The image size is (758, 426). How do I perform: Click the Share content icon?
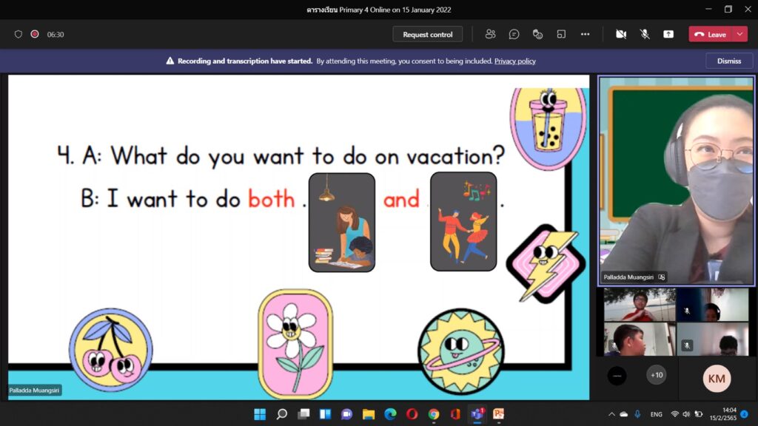click(668, 34)
